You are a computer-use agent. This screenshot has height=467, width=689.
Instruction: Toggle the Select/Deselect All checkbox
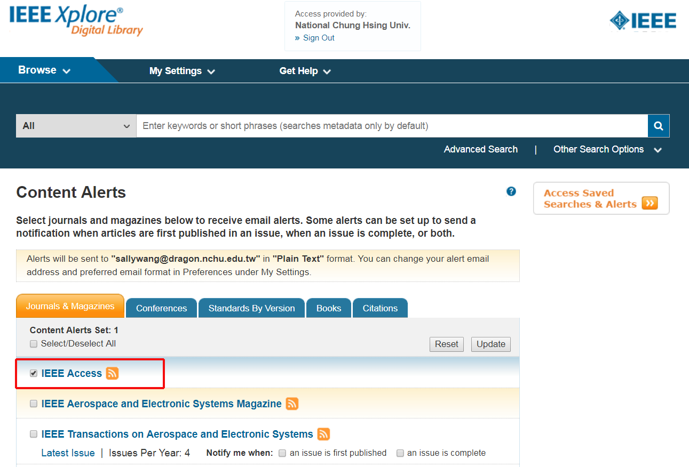34,344
